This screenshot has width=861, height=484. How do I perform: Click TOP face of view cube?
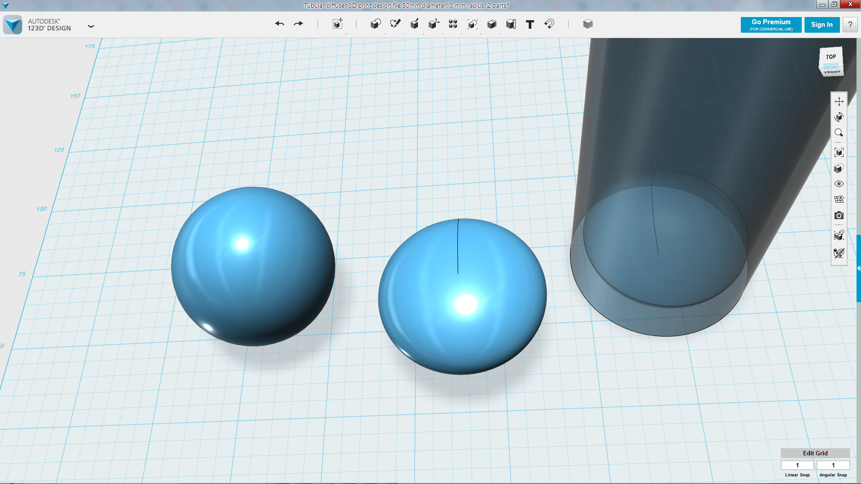point(831,57)
